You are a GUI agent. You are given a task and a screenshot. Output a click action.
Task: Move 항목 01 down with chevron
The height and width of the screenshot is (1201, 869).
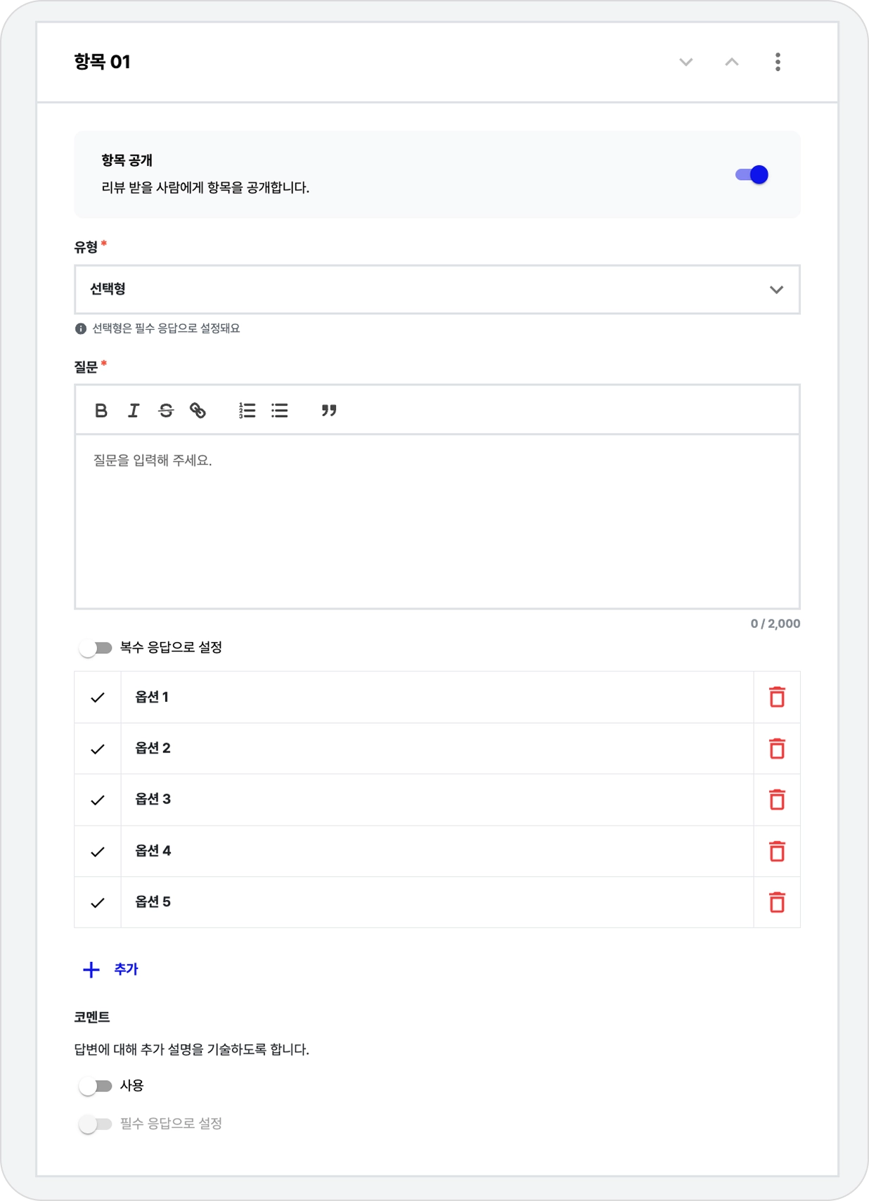[686, 62]
